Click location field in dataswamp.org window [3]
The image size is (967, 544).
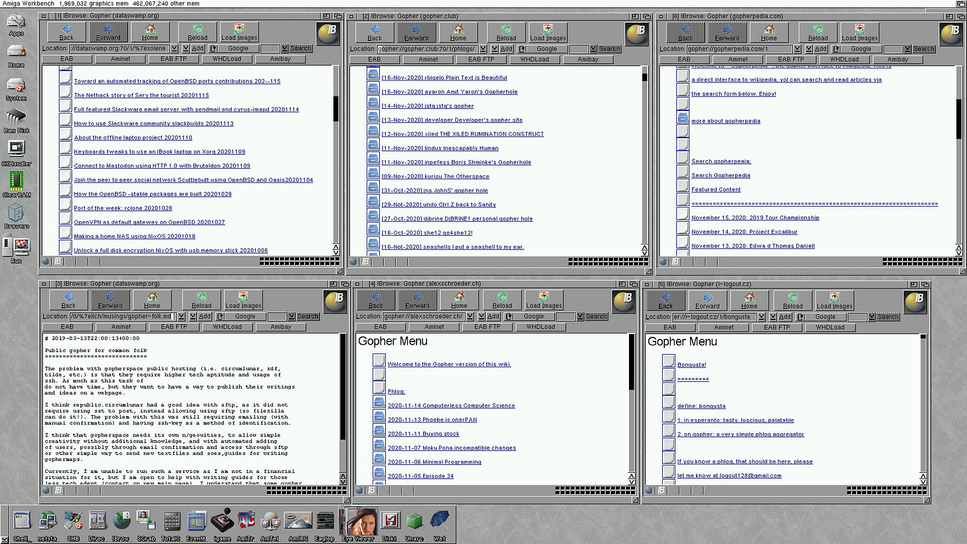[x=122, y=316]
